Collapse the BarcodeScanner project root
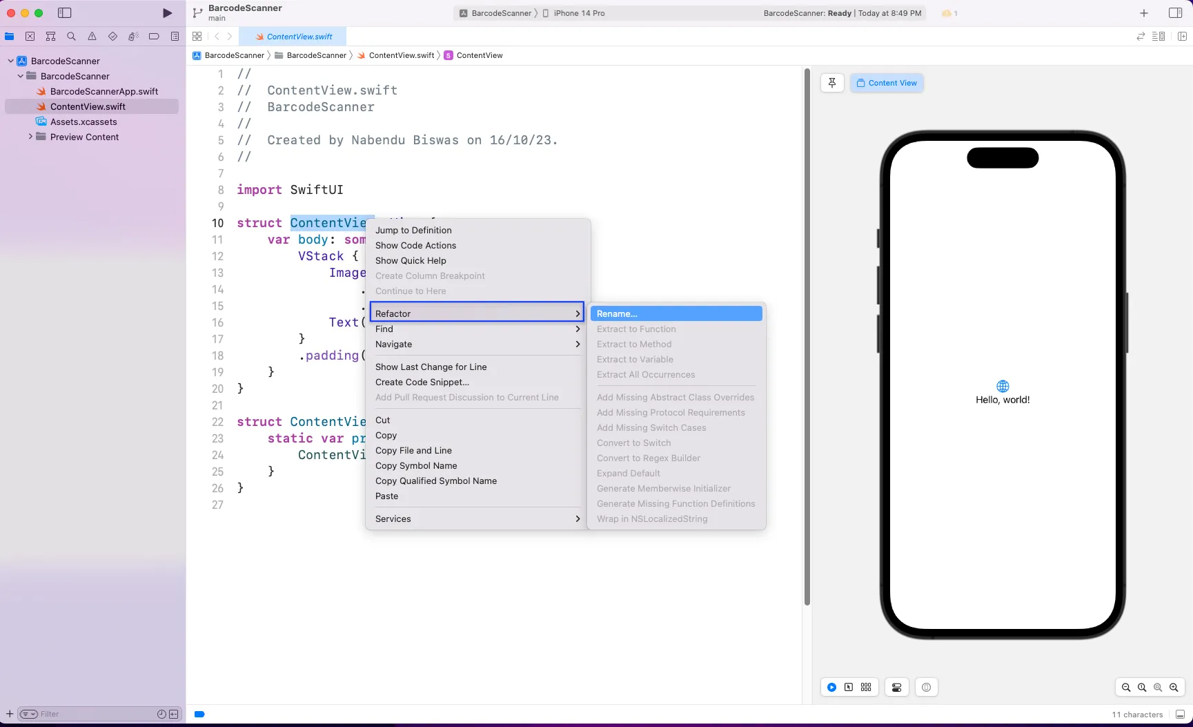This screenshot has height=727, width=1193. (x=11, y=61)
